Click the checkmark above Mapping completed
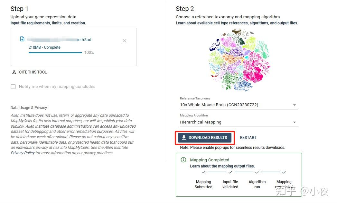The width and height of the screenshot is (337, 205). click(284, 172)
